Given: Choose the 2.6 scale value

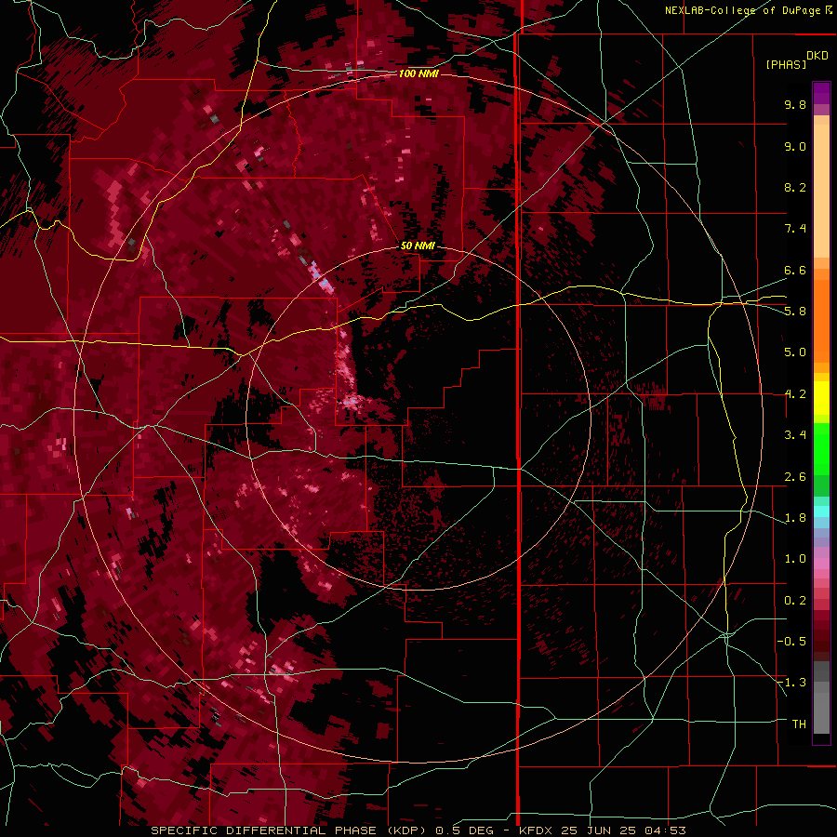Looking at the screenshot, I should click(795, 477).
